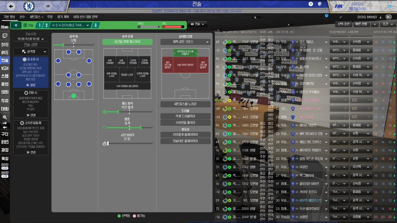
Task: Toggle the 적게 드리블하라 instruction
Action: 185,116
